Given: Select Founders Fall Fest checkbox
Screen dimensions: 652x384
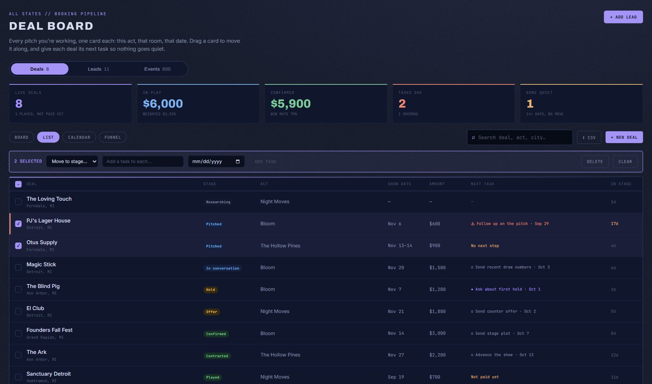Looking at the screenshot, I should pyautogui.click(x=18, y=333).
